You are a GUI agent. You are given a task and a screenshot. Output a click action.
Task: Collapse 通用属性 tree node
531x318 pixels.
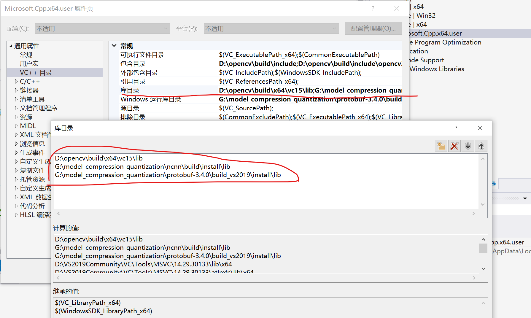click(x=11, y=46)
